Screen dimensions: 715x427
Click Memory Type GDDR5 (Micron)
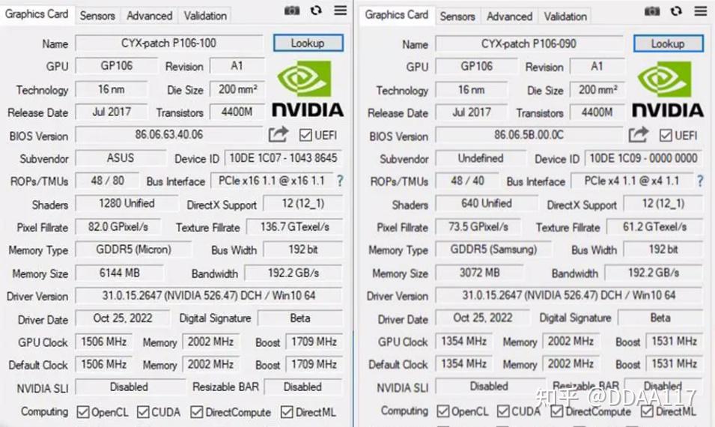point(133,249)
